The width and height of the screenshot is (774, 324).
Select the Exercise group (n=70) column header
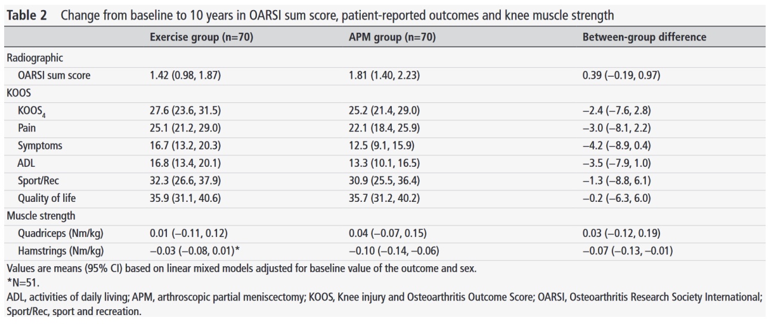[202, 37]
